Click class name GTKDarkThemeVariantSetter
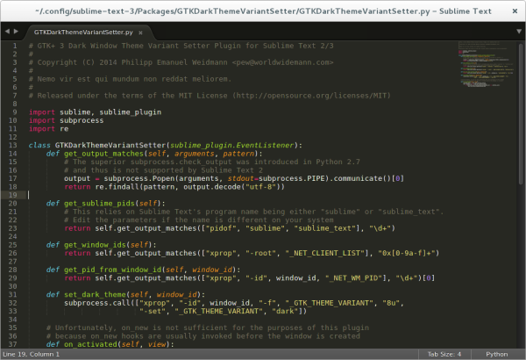 pyautogui.click(x=110, y=145)
